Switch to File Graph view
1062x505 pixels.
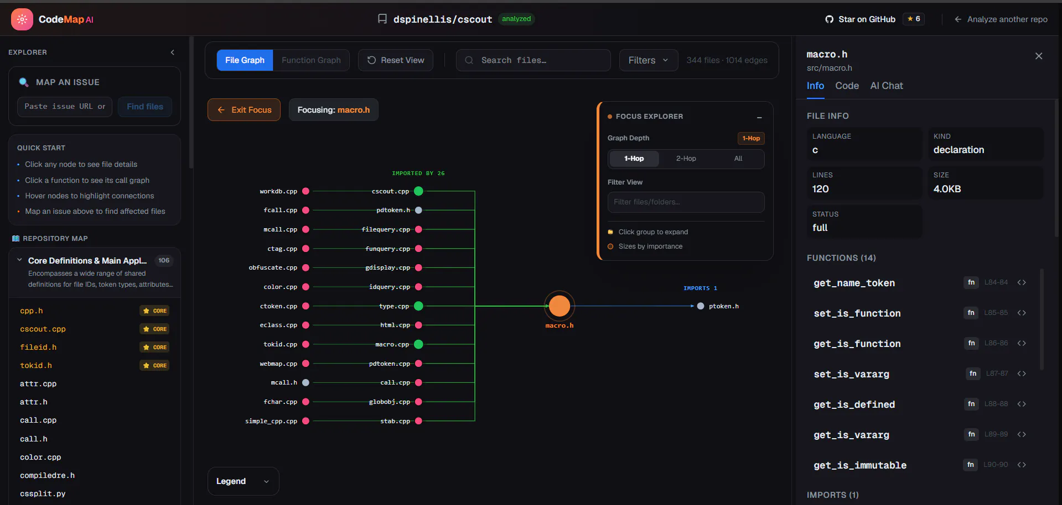click(245, 60)
